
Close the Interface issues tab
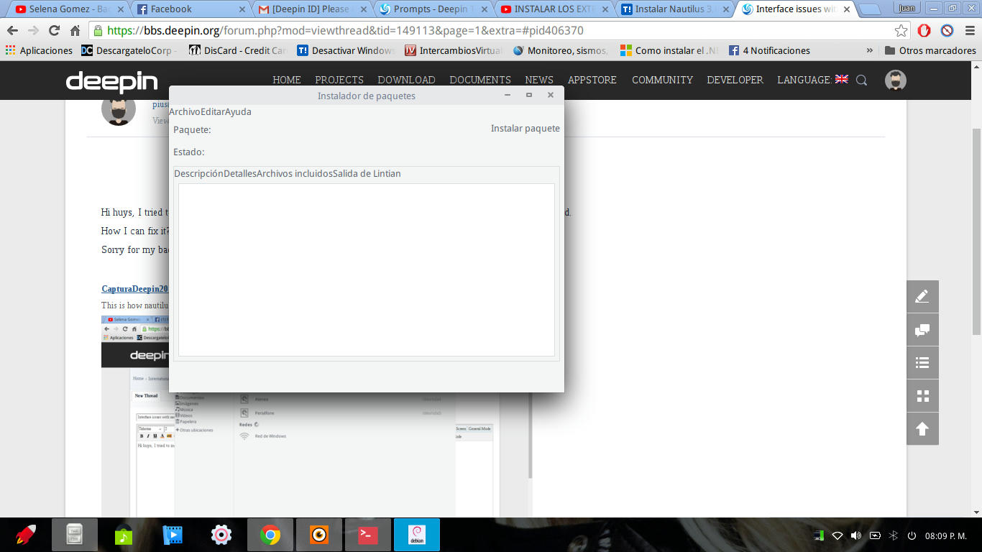(845, 9)
